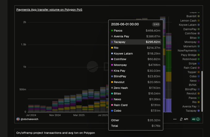Open the @obchakevich author profile link
The height and width of the screenshot is (137, 210).
click(x=29, y=119)
